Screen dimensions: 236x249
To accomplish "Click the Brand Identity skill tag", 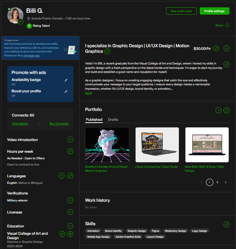I will point(113,231).
